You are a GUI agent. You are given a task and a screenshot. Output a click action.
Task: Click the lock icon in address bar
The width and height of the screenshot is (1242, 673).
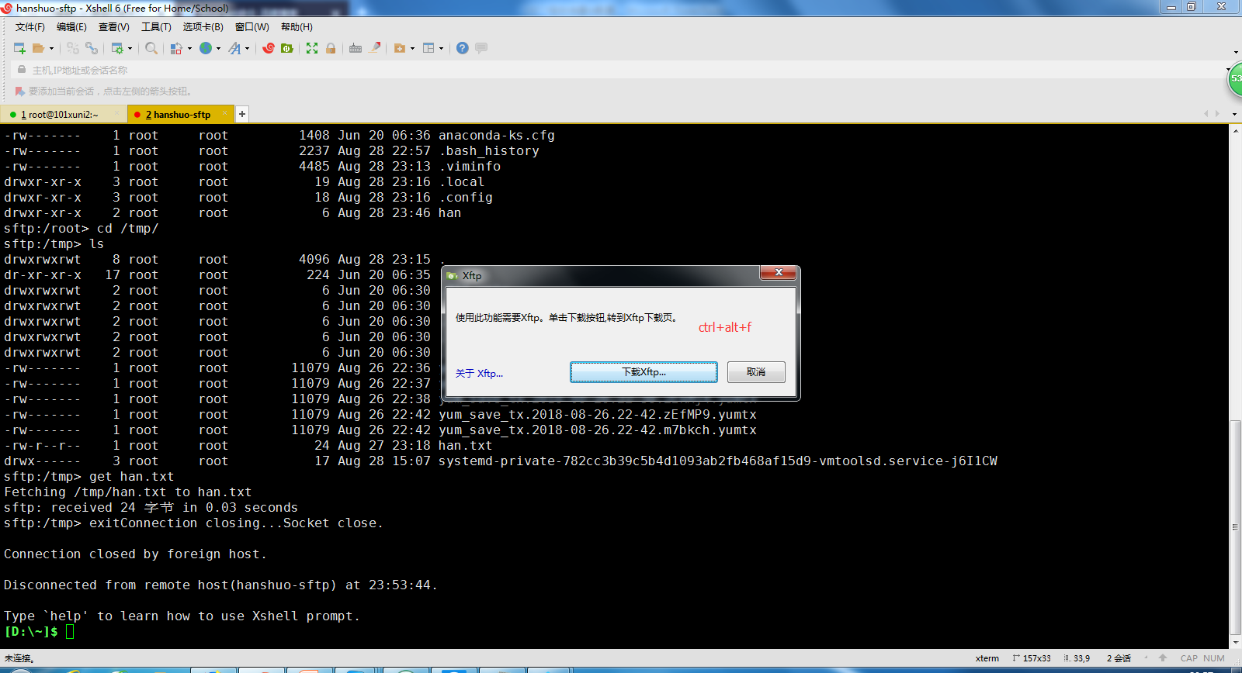pyautogui.click(x=22, y=70)
